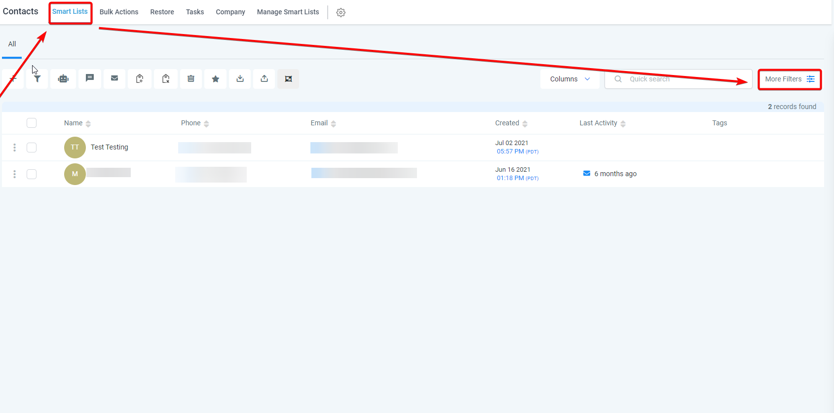The height and width of the screenshot is (413, 834).
Task: Click the remove tag icon
Action: (x=166, y=79)
